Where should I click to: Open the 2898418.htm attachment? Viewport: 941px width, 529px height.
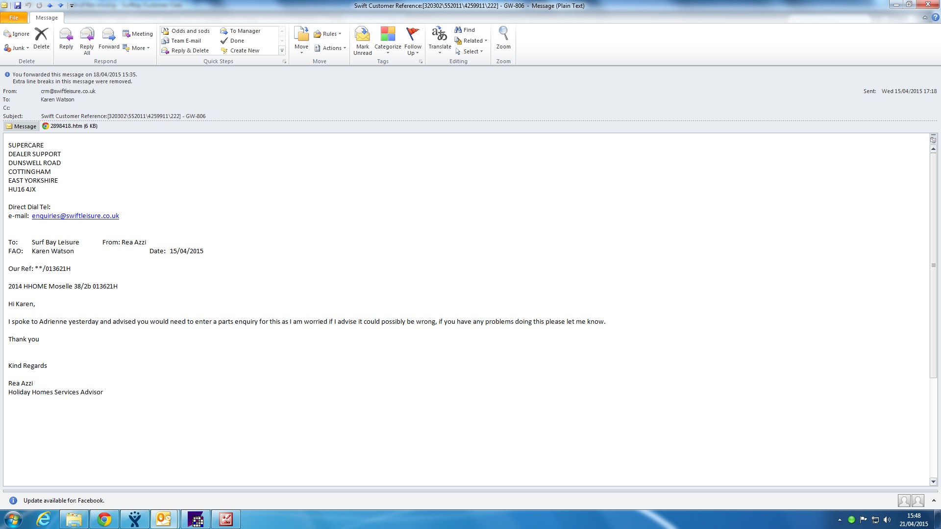[x=70, y=126]
